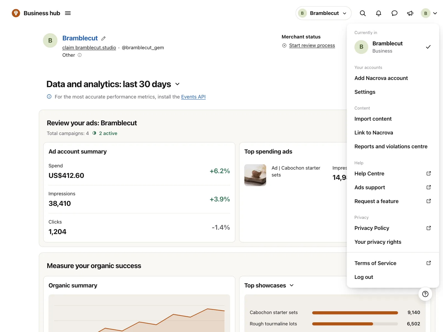This screenshot has height=332, width=443.
Task: Click the half-circle active campaigns status icon
Action: click(x=94, y=133)
